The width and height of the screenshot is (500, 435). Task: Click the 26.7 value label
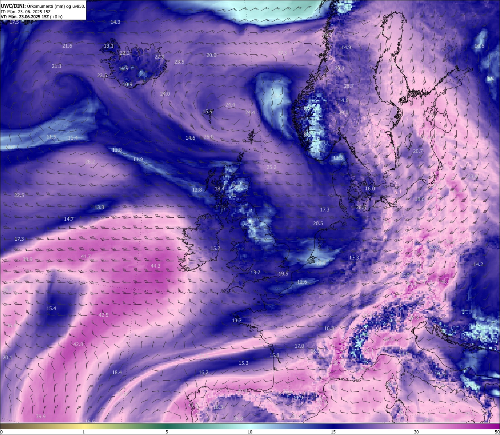pos(348,86)
